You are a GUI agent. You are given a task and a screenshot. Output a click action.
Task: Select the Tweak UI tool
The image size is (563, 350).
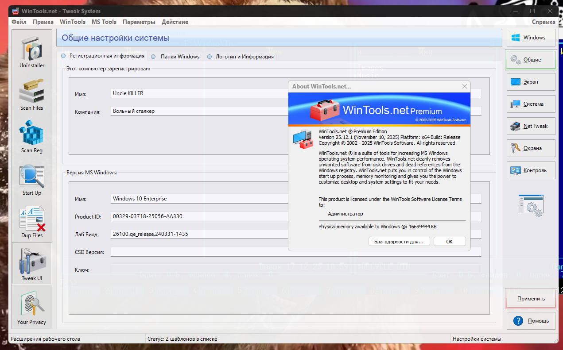click(x=32, y=264)
